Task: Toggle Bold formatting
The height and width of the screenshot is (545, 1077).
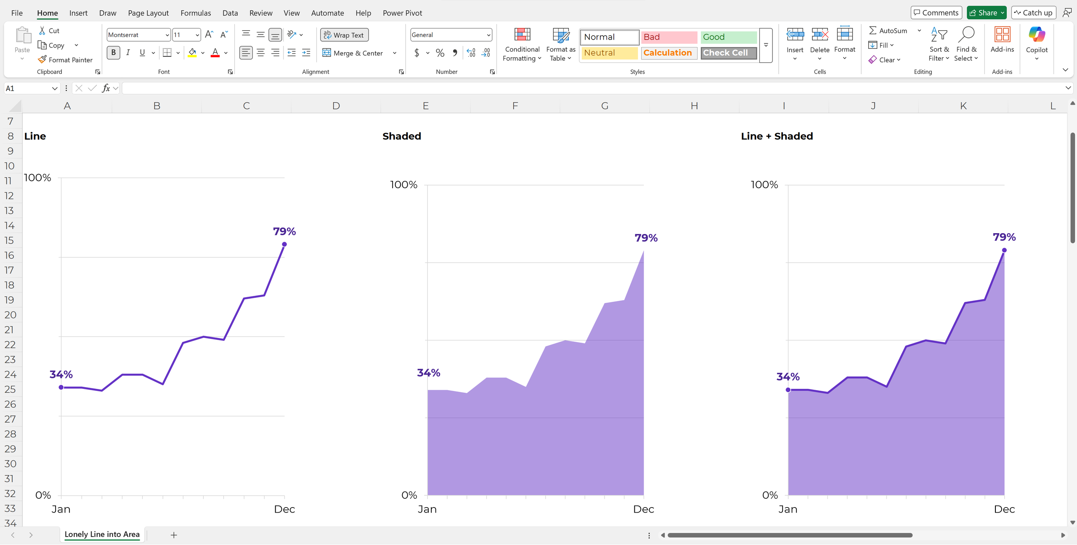Action: click(x=113, y=53)
